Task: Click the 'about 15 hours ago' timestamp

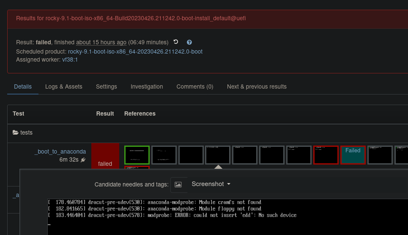Action: 101,42
